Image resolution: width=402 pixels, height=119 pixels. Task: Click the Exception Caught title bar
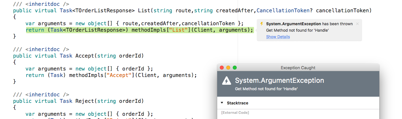(298, 68)
